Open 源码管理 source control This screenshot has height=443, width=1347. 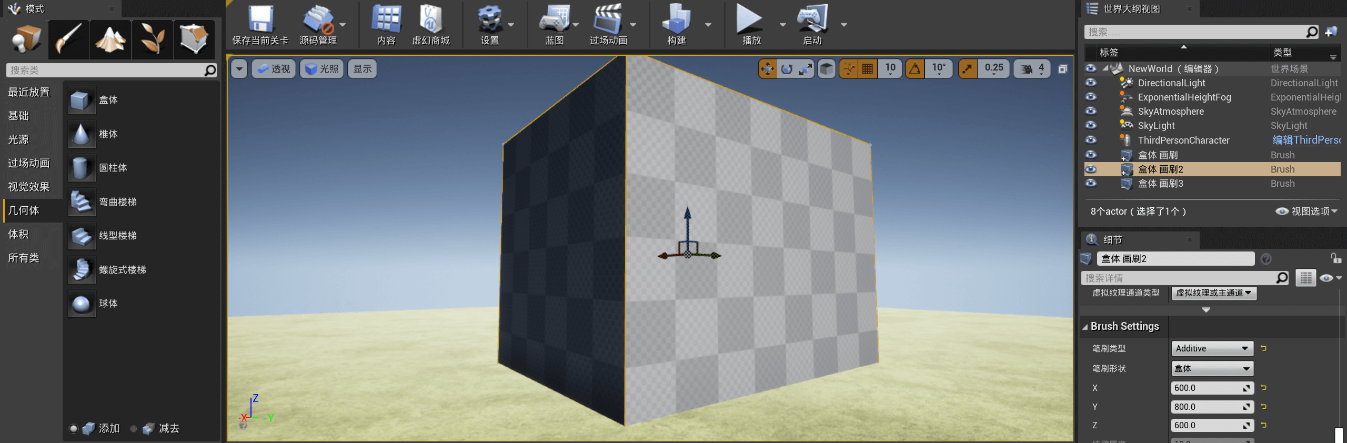coord(318,24)
